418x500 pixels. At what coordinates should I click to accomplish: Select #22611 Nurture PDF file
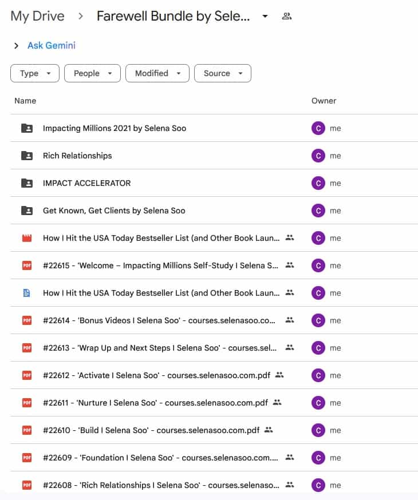point(155,403)
